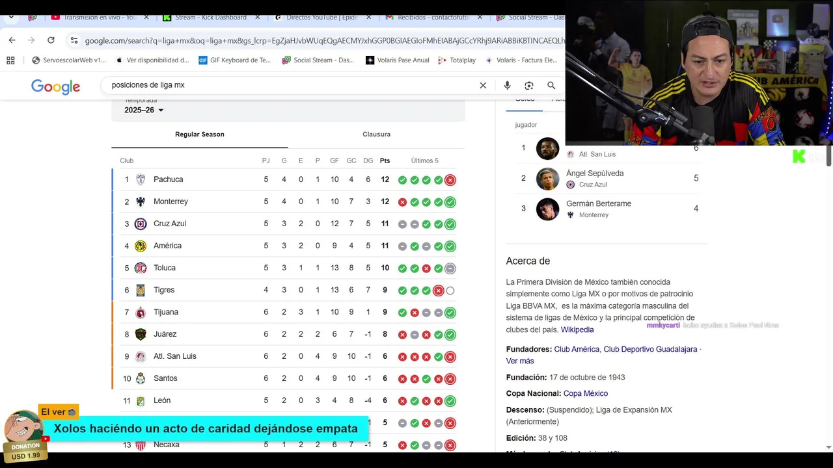
Task: Open the Totalplay bookmark
Action: click(457, 60)
